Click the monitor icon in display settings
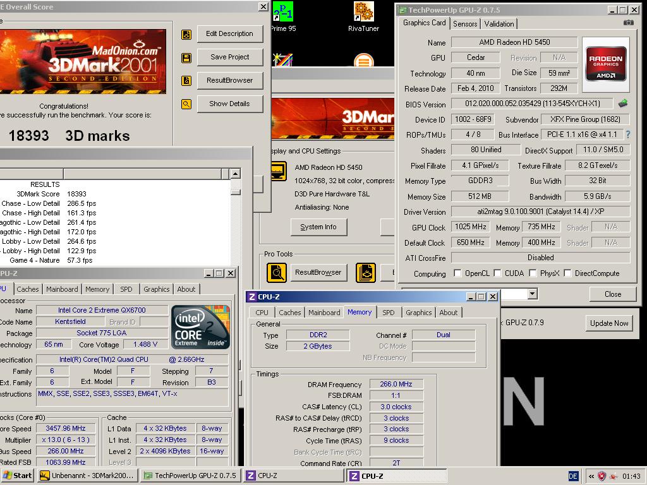This screenshot has width=647, height=485. tap(279, 171)
